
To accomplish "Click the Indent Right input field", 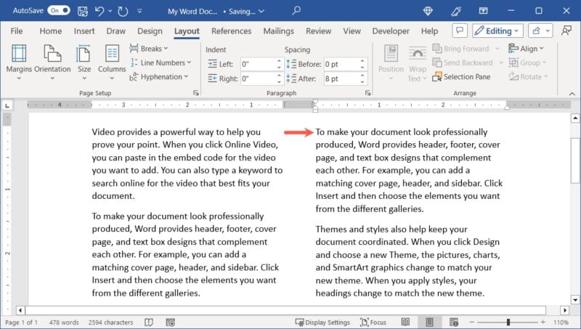I will tap(258, 78).
